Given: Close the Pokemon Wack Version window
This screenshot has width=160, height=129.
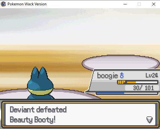Looking at the screenshot, I should tap(154, 4).
